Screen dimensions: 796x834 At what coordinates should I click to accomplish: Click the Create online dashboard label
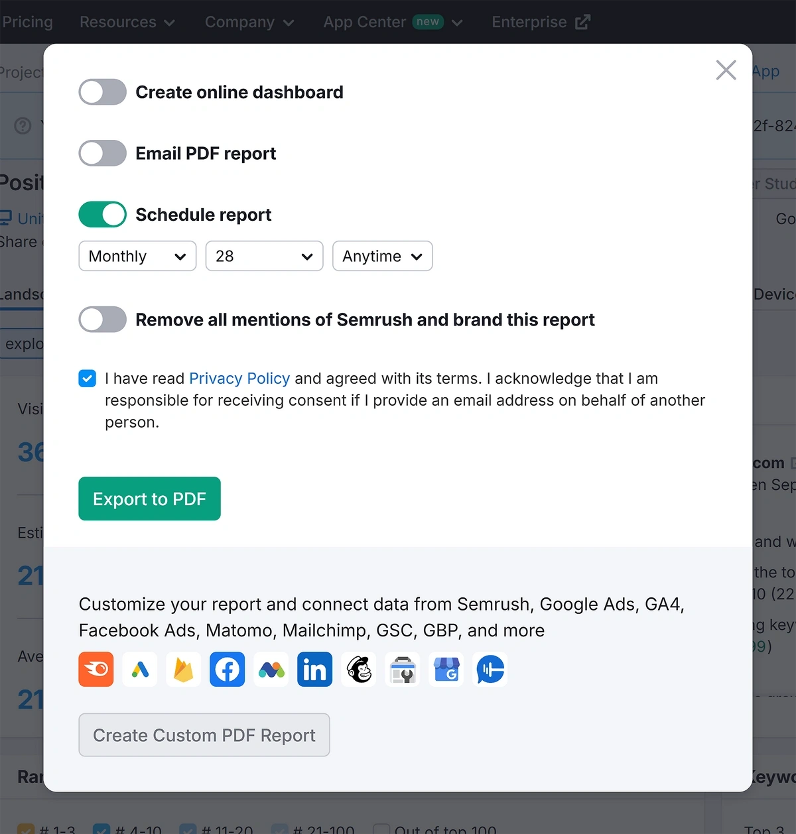pyautogui.click(x=239, y=92)
